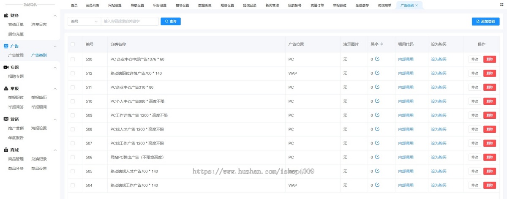Image resolution: width=507 pixels, height=199 pixels.
Task: Open 举报简历 in the sidebar
Action: click(39, 98)
